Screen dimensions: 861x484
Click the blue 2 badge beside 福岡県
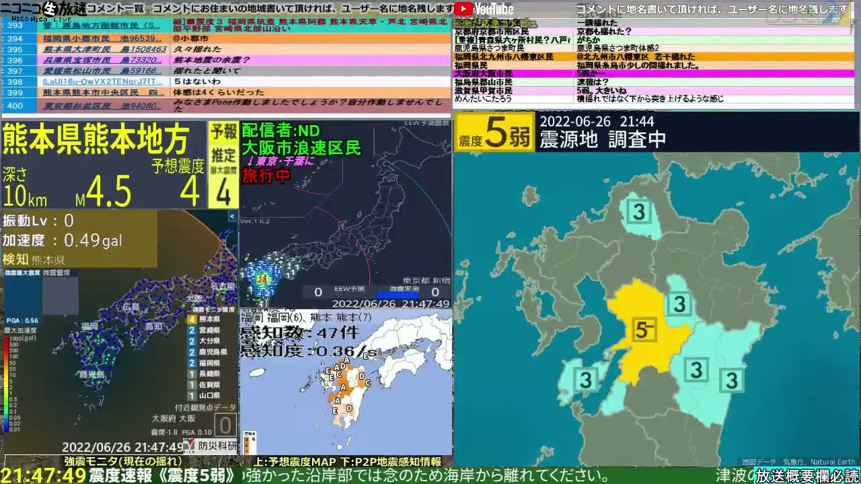[x=192, y=362]
